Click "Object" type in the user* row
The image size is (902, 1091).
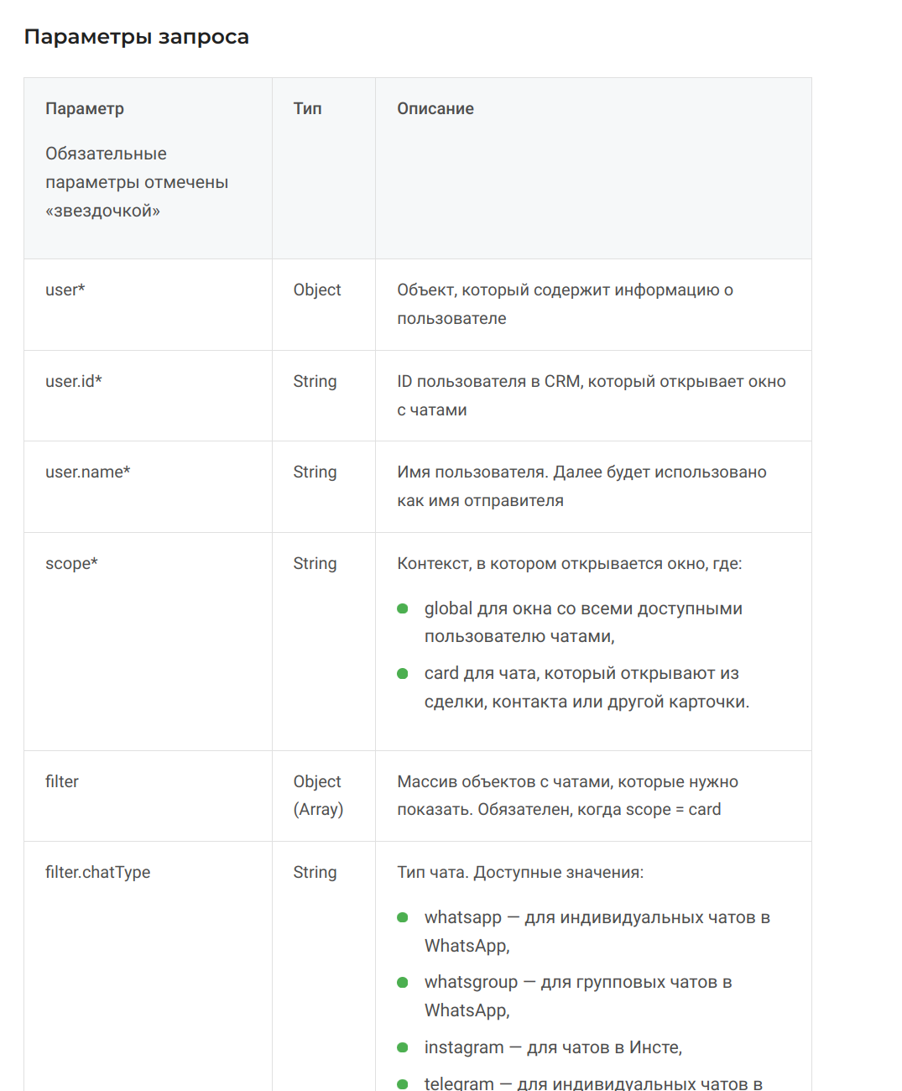(317, 290)
